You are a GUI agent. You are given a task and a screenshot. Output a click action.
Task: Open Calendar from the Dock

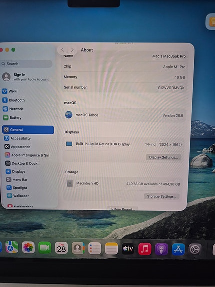(61, 248)
